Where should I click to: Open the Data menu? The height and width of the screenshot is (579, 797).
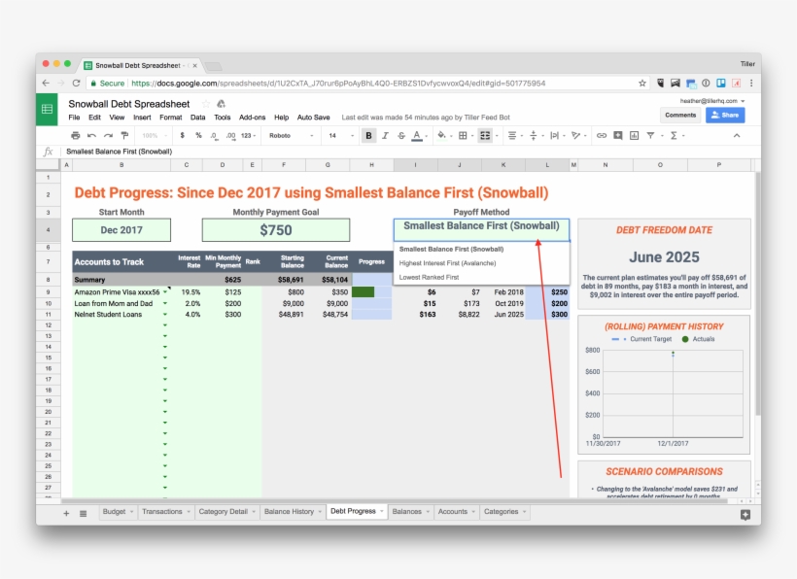(x=197, y=118)
